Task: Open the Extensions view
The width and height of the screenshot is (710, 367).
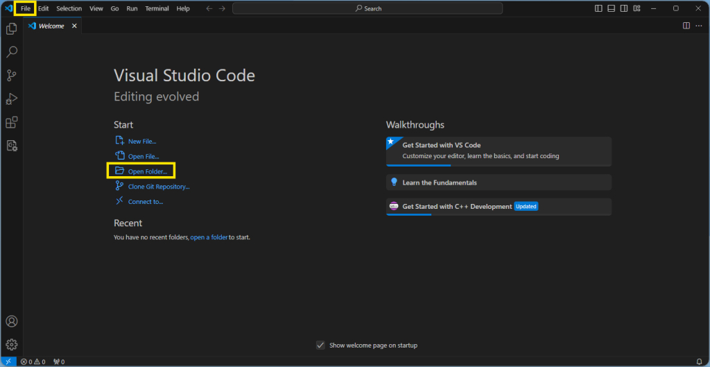Action: pyautogui.click(x=11, y=122)
